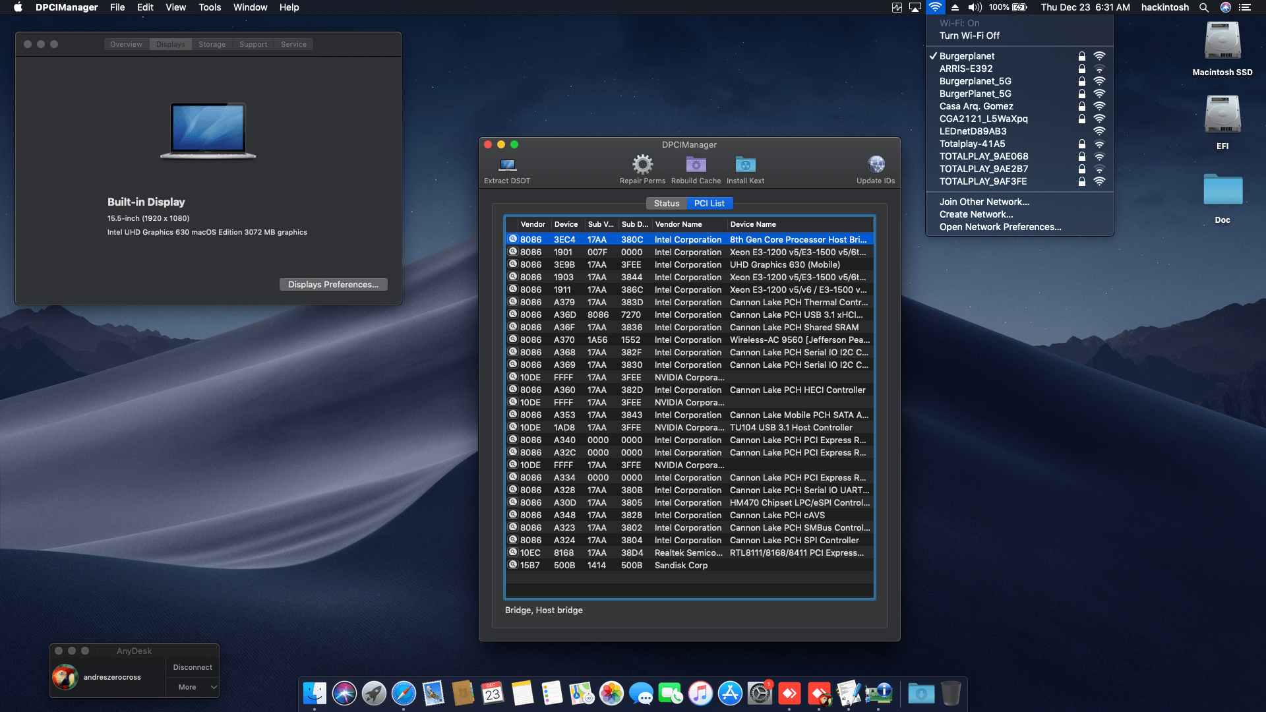Click Displays Preferences… button
Viewport: 1266px width, 712px height.
point(333,284)
